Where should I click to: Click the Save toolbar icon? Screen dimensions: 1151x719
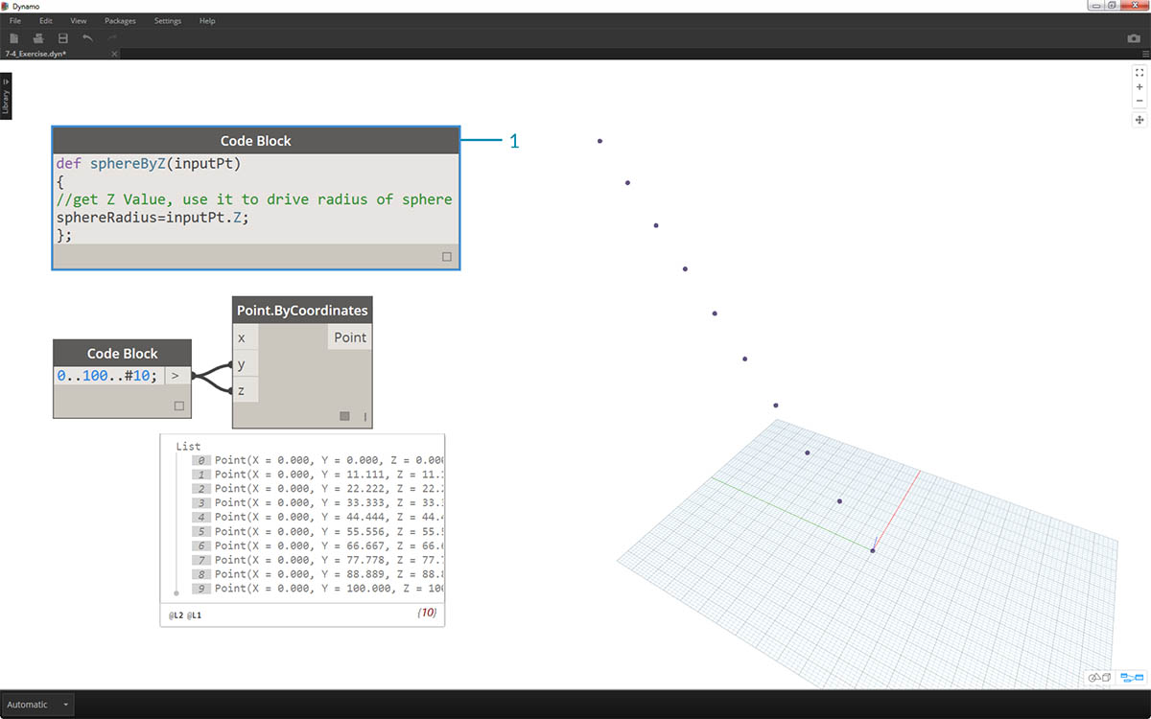click(x=63, y=38)
